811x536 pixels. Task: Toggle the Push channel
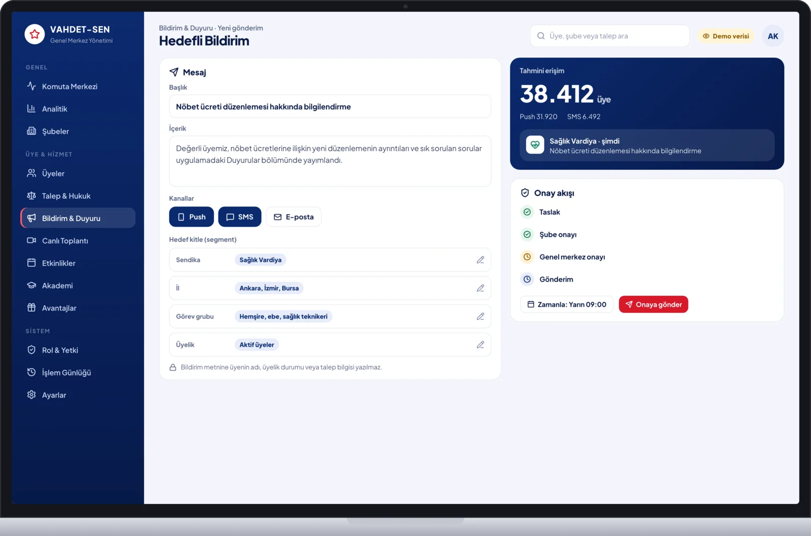pos(192,217)
